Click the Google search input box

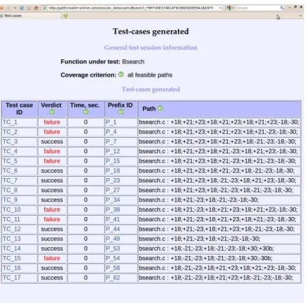(x=258, y=8)
